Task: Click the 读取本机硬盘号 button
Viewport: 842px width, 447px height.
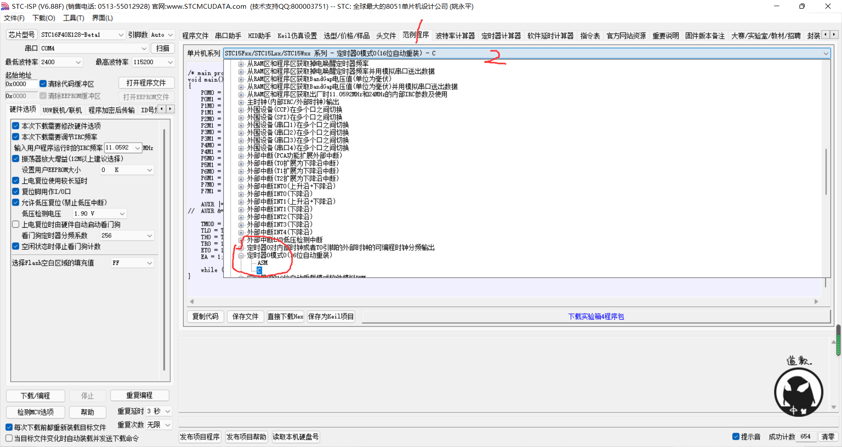Action: [296, 437]
